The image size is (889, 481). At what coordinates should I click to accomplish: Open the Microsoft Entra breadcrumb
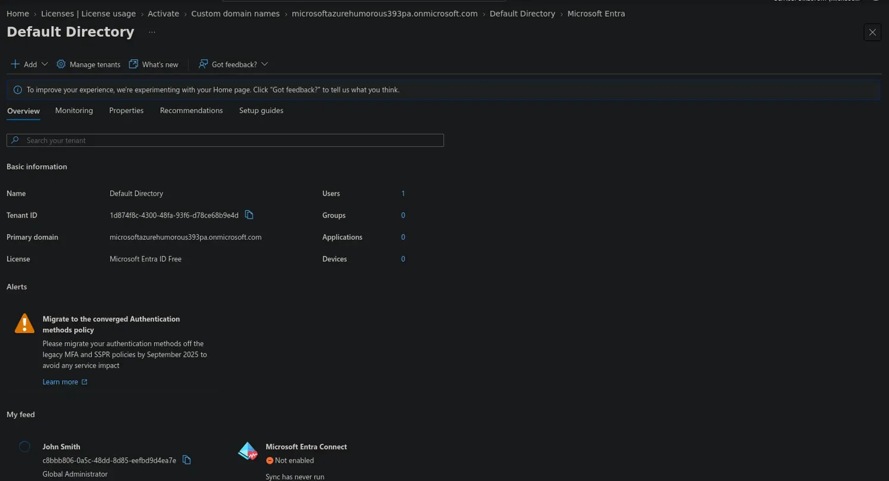click(596, 14)
